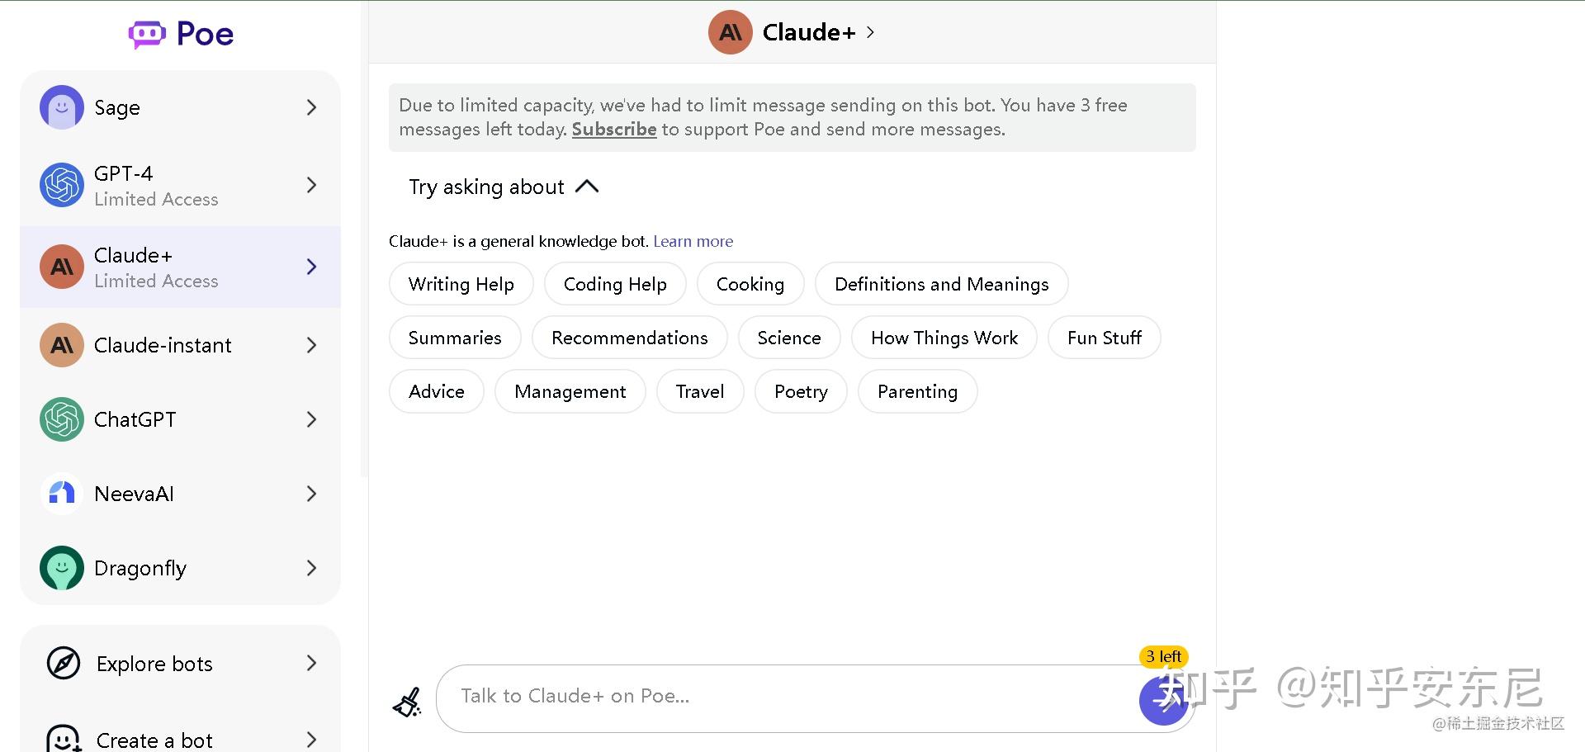
Task: Click the Learn more link
Action: click(x=693, y=241)
